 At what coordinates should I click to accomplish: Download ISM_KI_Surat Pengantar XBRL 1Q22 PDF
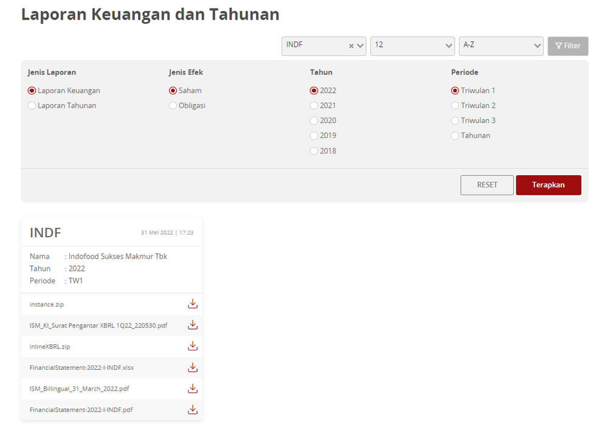(x=193, y=325)
